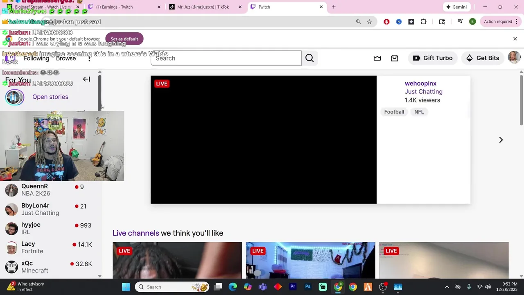Go to next carousel stream

click(x=501, y=140)
